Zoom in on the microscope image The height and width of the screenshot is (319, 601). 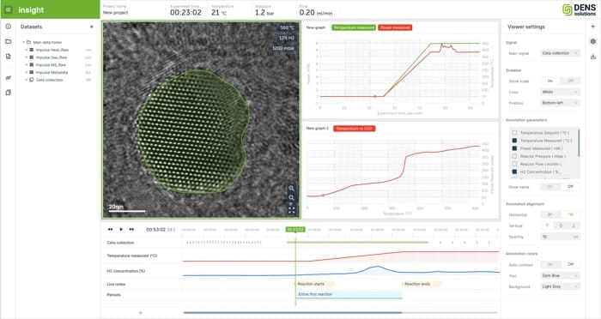point(292,189)
